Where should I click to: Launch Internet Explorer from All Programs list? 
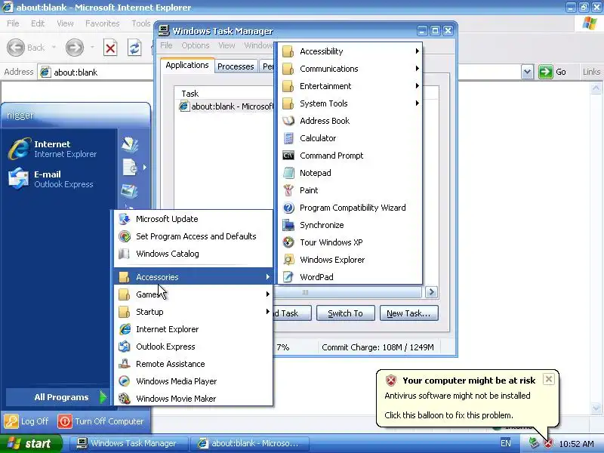click(193, 329)
